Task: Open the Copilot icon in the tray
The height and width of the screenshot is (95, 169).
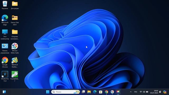Action: click(x=165, y=92)
